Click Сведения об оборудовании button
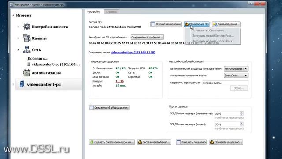The height and width of the screenshot is (159, 282). pos(109,108)
